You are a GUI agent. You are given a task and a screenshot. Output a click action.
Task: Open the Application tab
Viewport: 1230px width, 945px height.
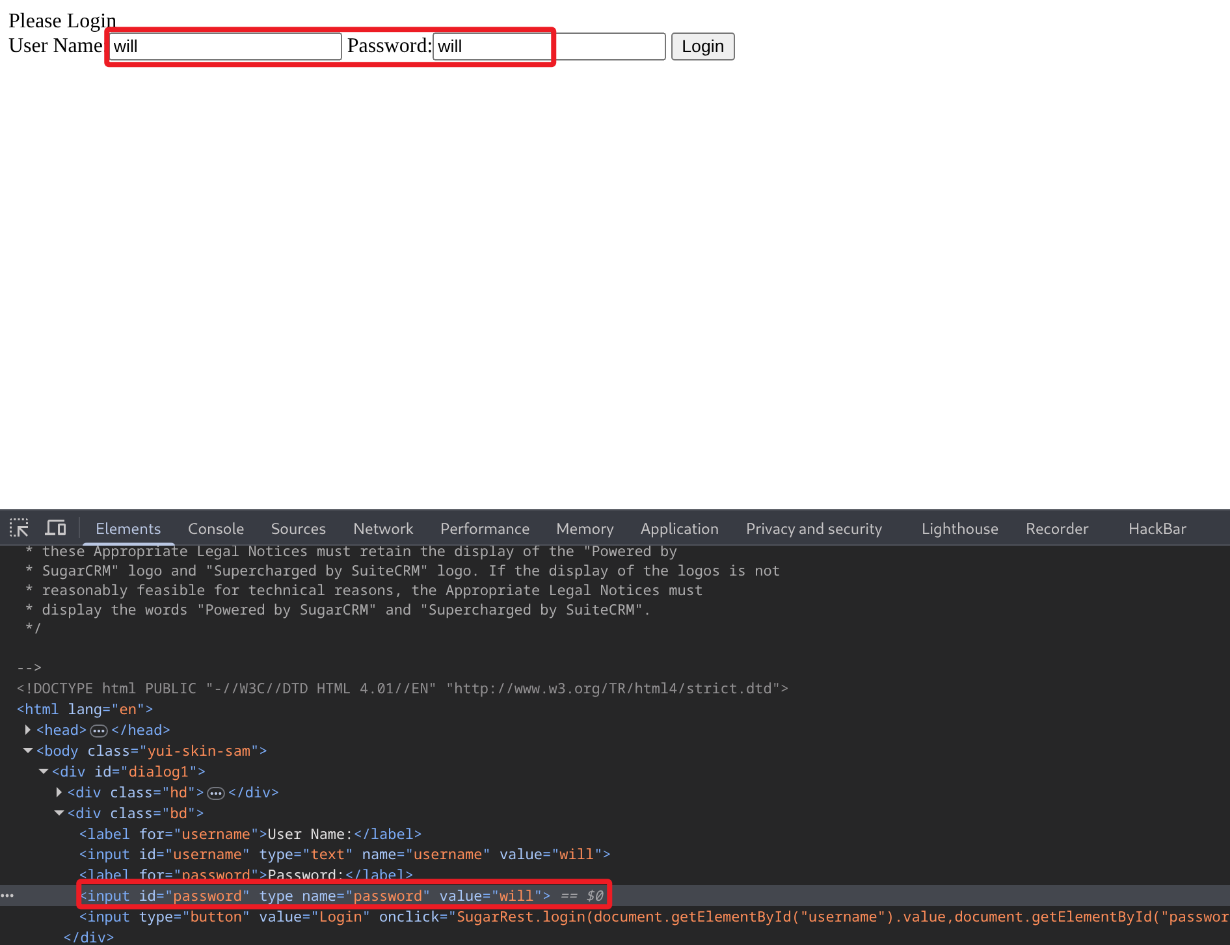(679, 529)
